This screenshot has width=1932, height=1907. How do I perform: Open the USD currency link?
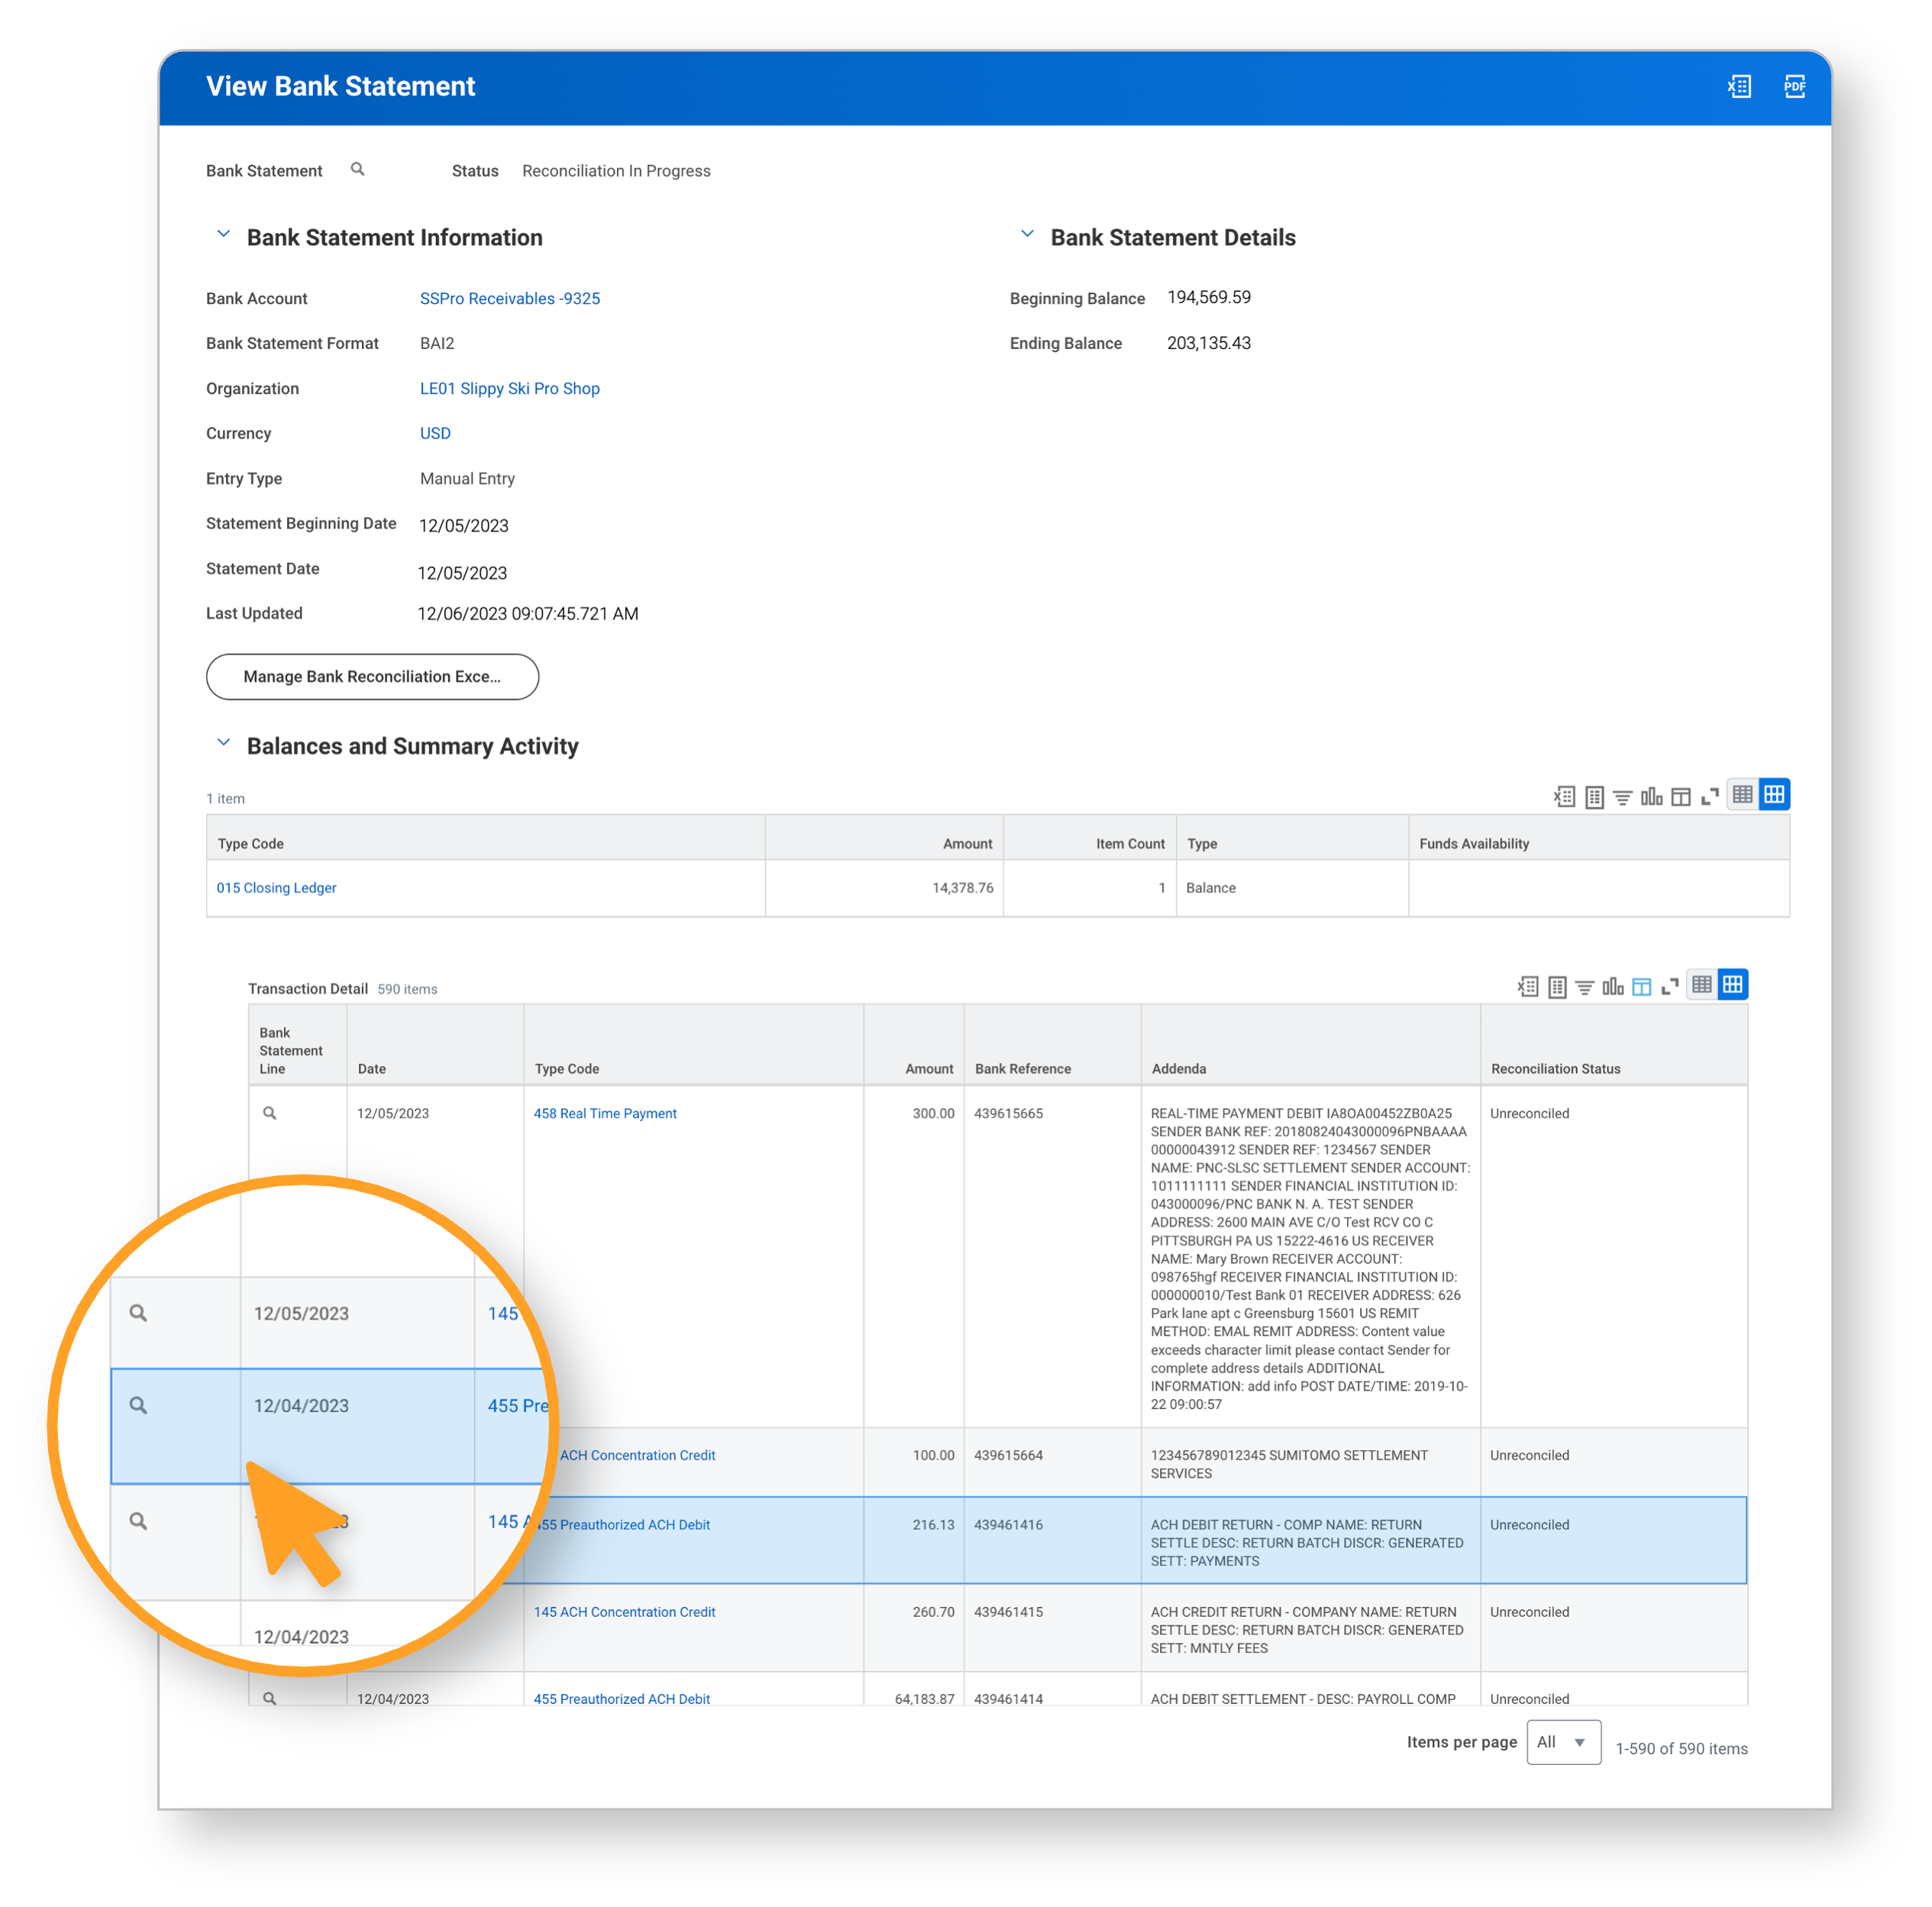click(435, 433)
